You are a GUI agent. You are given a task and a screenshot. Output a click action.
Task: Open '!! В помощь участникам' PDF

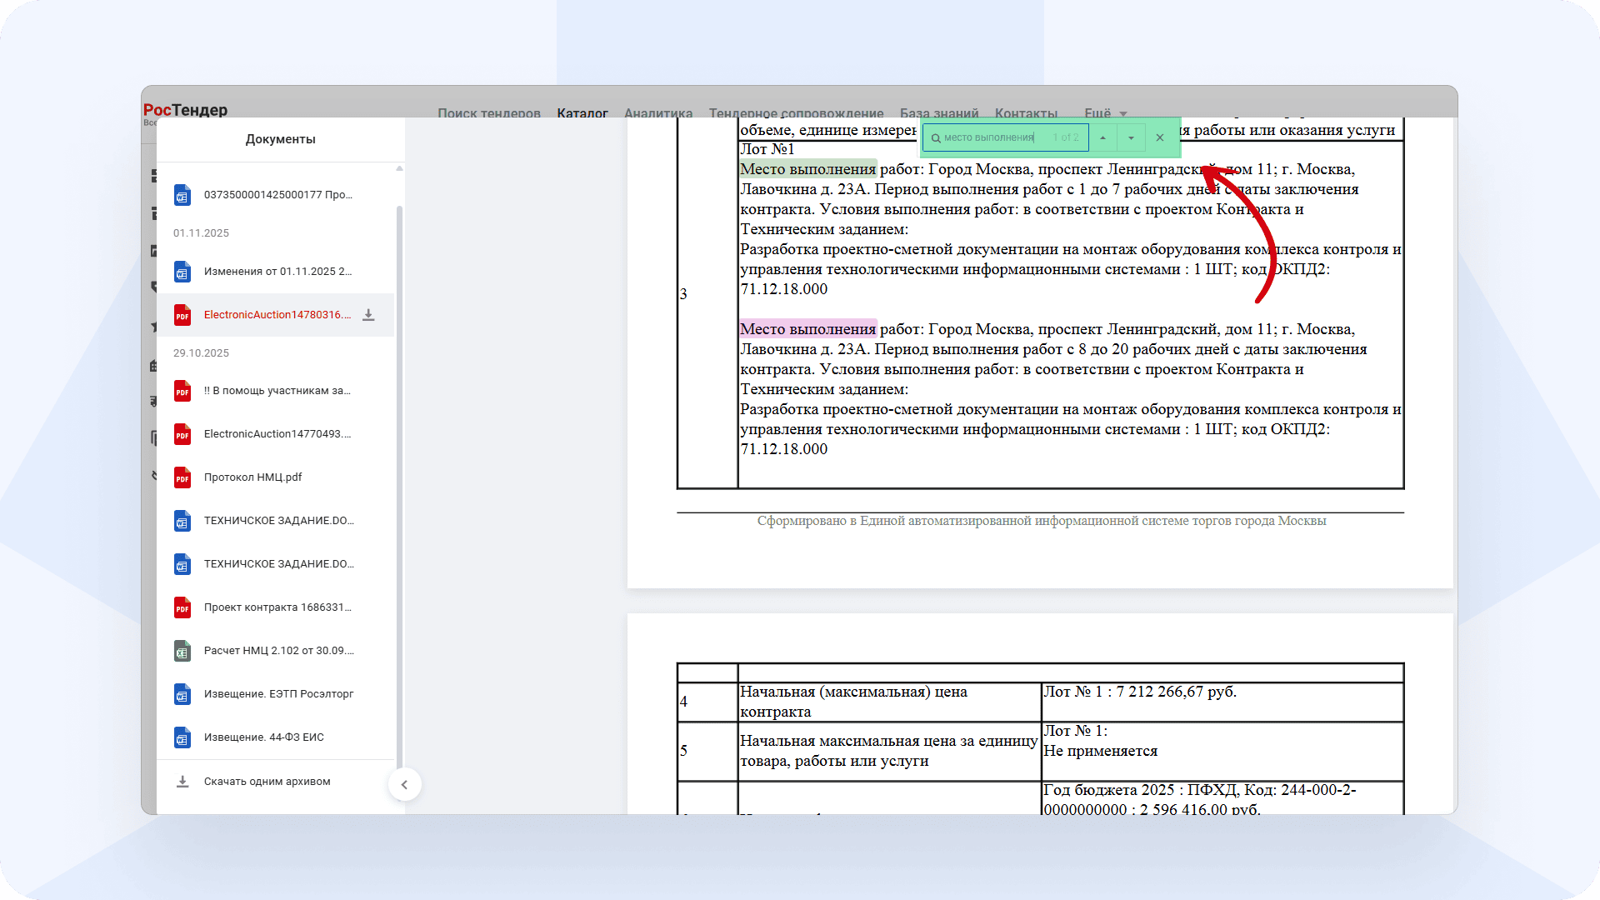click(x=277, y=391)
